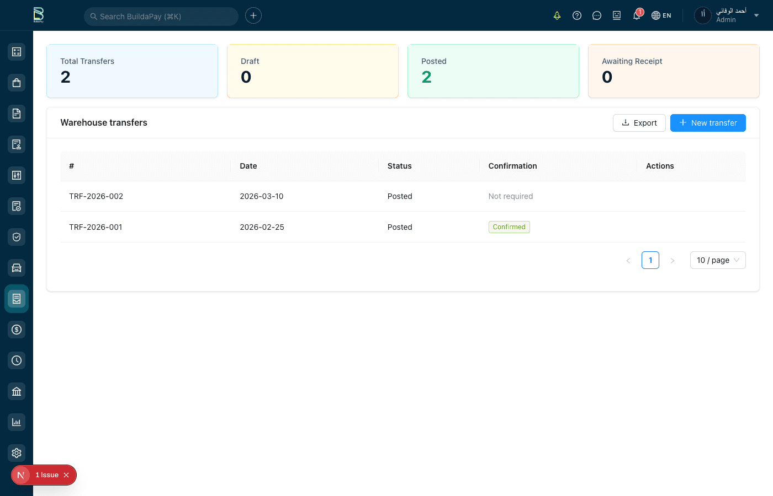Expand the 10 / page dropdown
Screen dimensions: 773x496
pos(717,260)
